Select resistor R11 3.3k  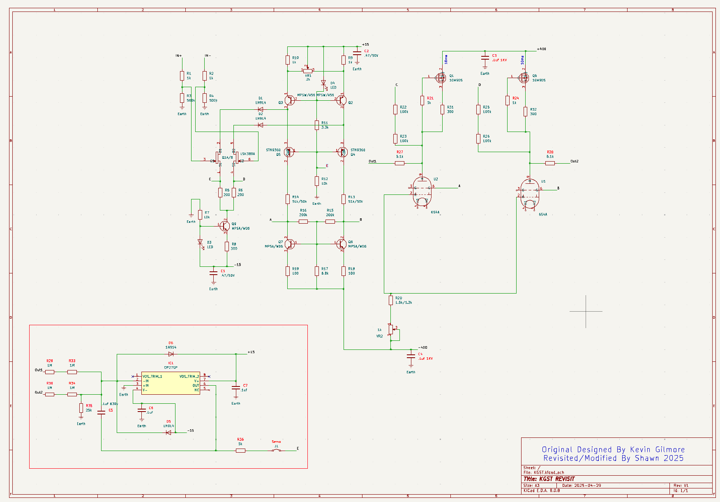point(317,125)
